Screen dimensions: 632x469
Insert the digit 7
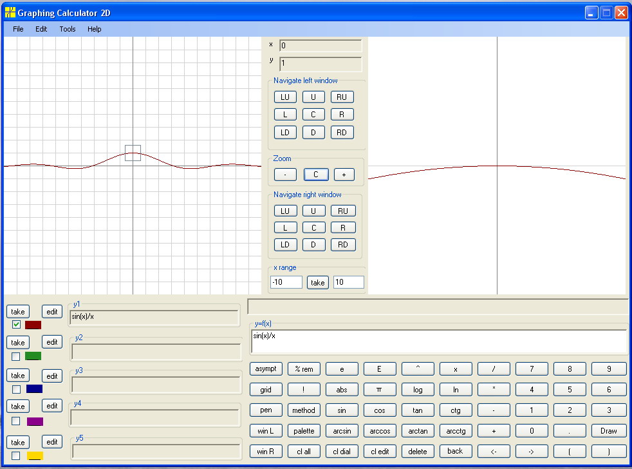point(532,369)
